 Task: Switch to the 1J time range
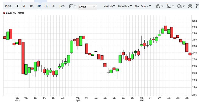47,6
